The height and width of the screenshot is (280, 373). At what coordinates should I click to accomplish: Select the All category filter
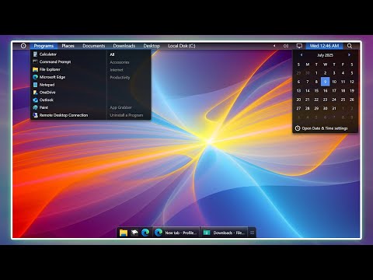[112, 54]
